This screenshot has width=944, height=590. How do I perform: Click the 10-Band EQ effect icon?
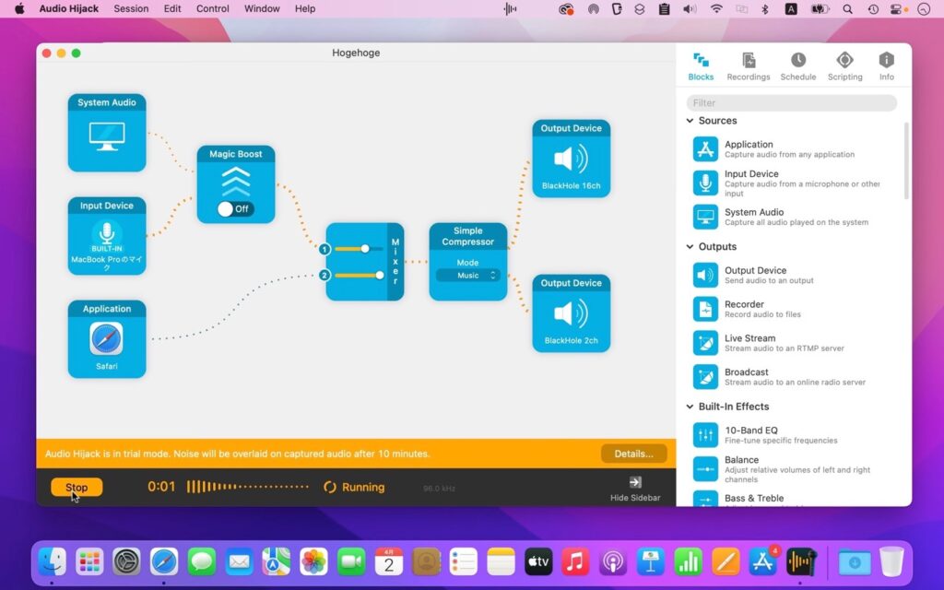point(705,435)
